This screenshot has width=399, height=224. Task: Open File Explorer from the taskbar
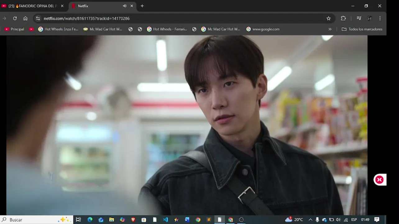[112, 220]
